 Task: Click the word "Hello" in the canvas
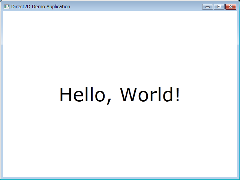(x=82, y=94)
